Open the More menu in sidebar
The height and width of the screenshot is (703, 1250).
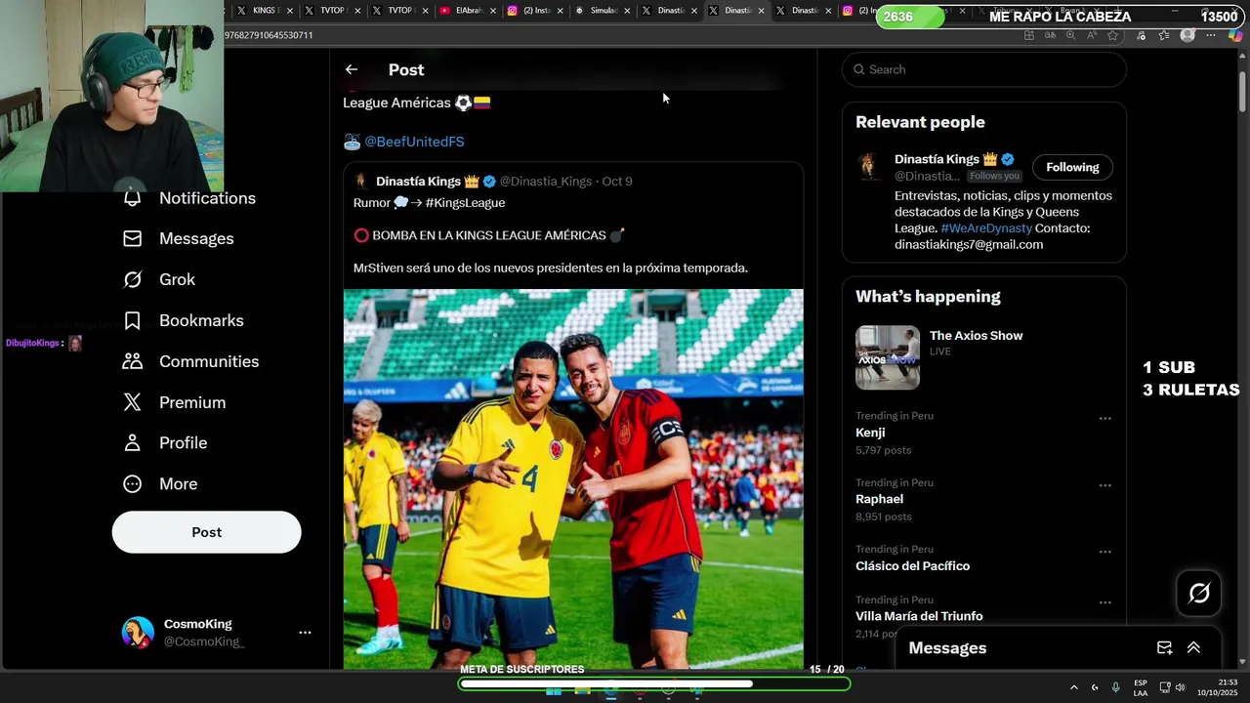coord(160,484)
